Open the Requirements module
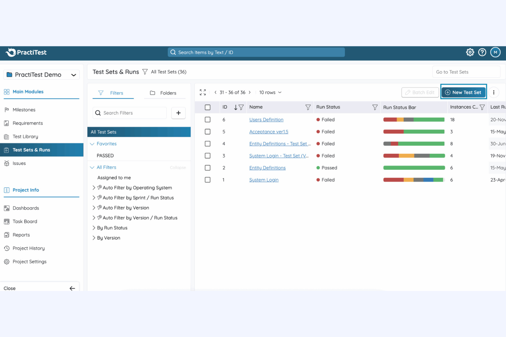The image size is (506, 337). tap(27, 123)
